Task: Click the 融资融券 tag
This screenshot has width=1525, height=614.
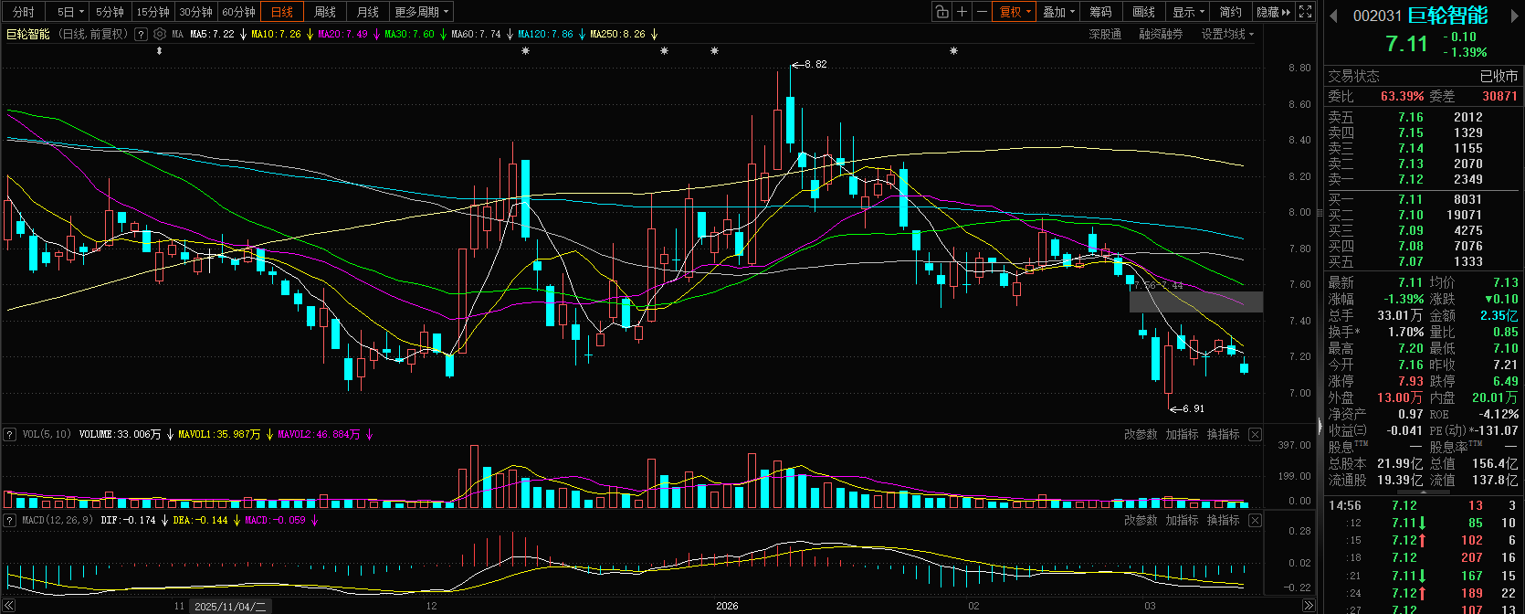Action: (1161, 34)
